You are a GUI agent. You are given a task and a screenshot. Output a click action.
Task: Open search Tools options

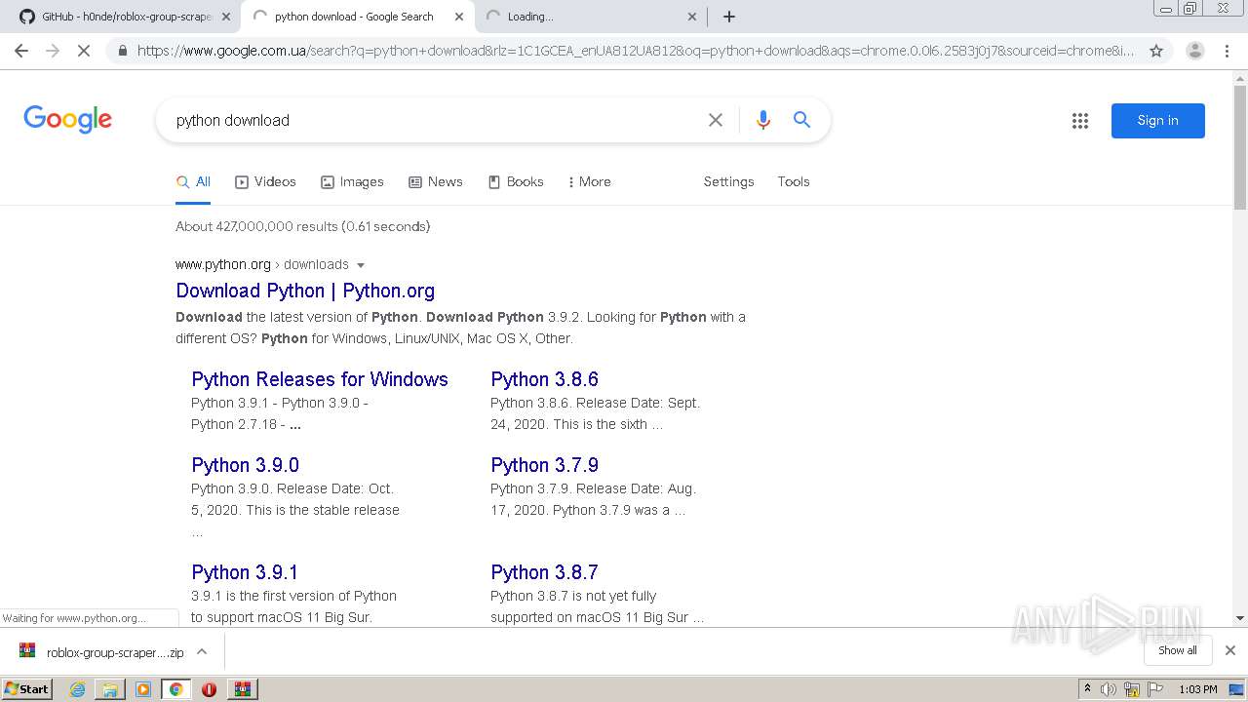click(x=793, y=182)
